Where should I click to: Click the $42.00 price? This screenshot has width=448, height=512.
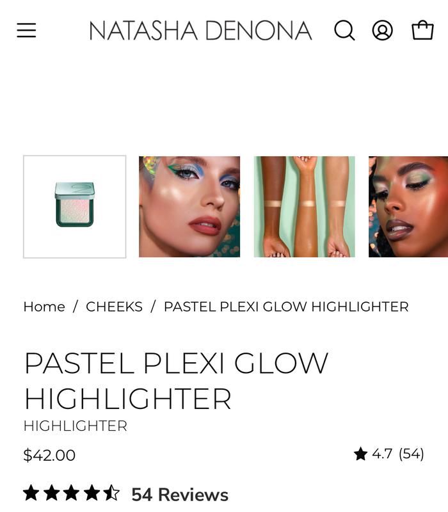(x=49, y=455)
